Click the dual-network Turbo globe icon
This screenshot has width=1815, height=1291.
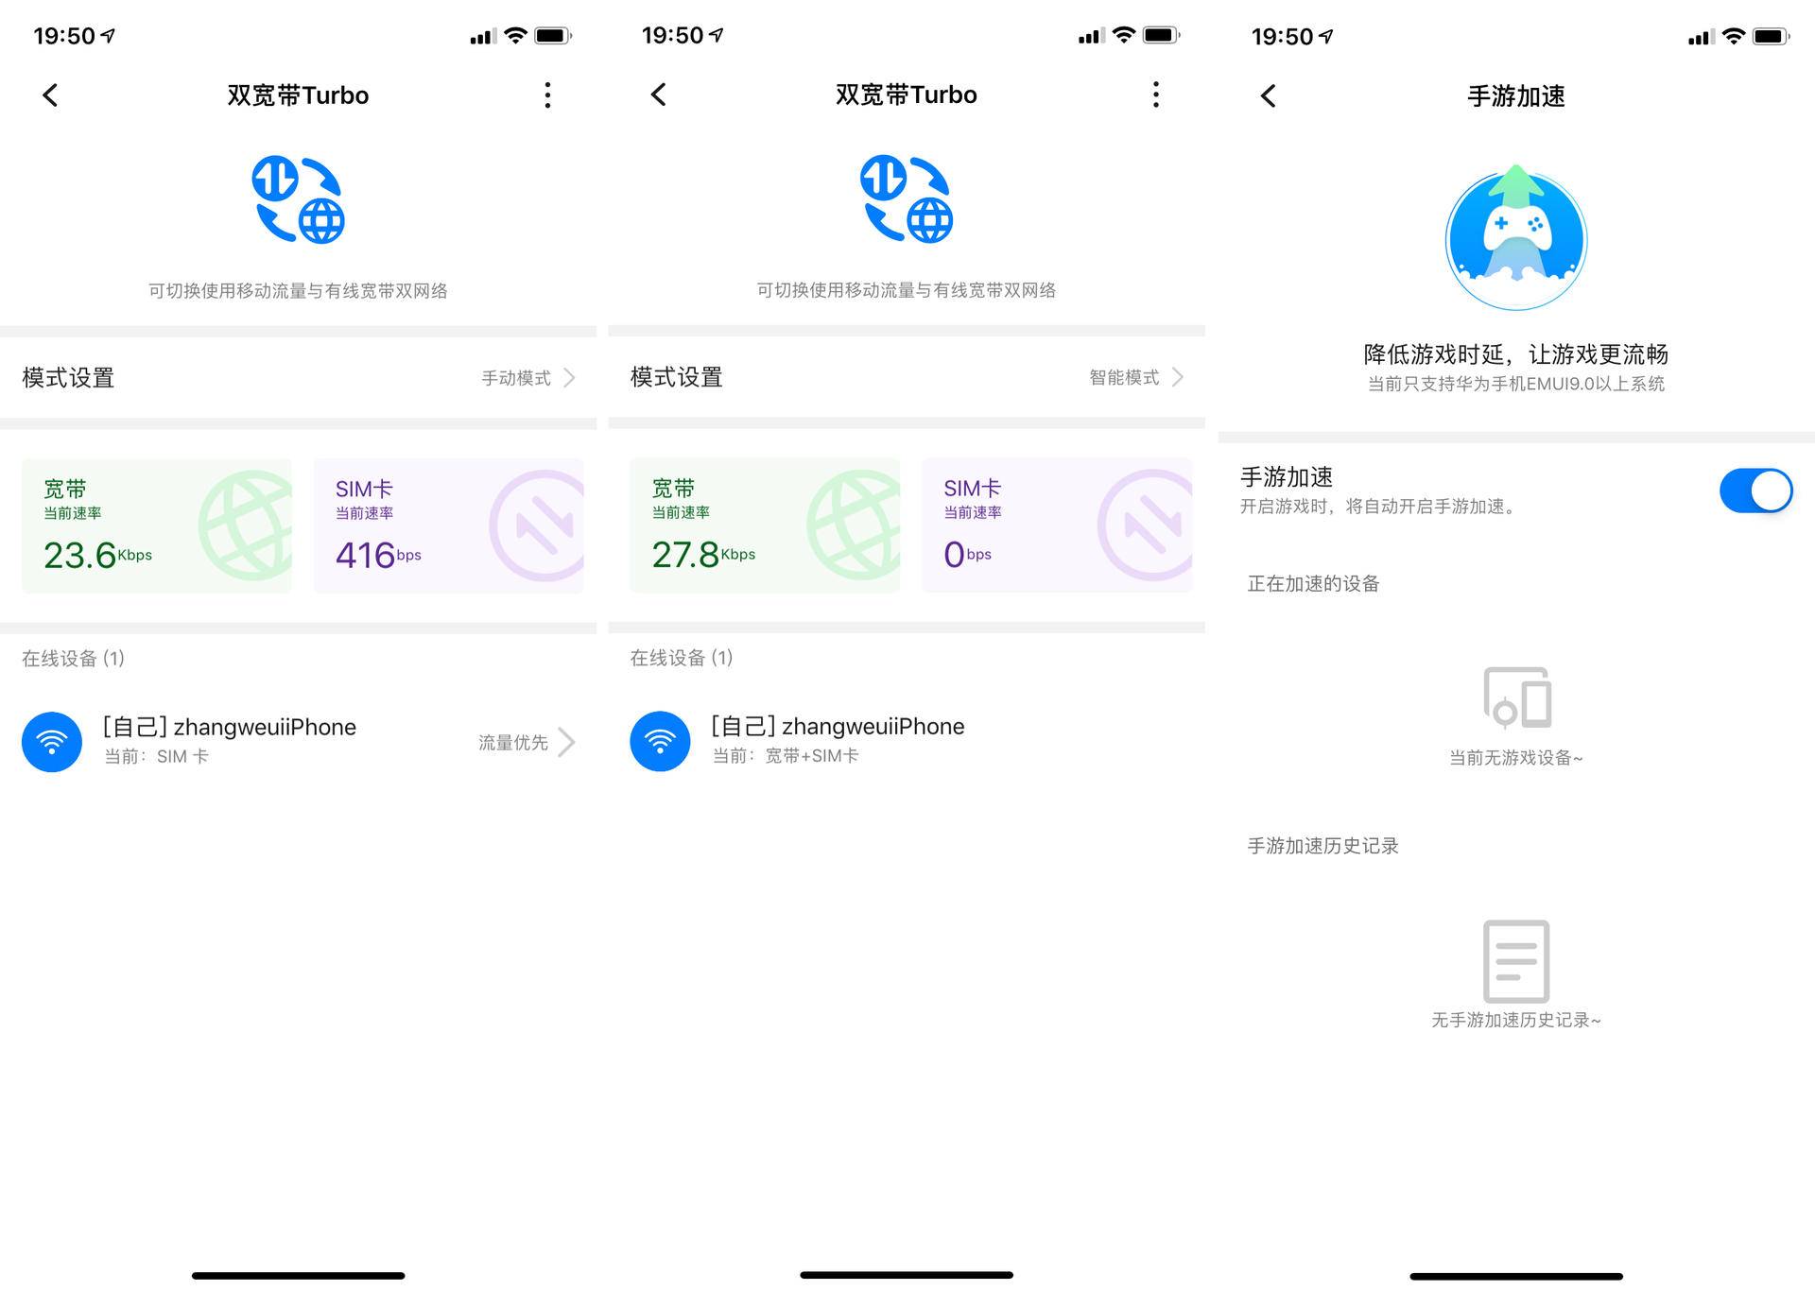[x=298, y=201]
